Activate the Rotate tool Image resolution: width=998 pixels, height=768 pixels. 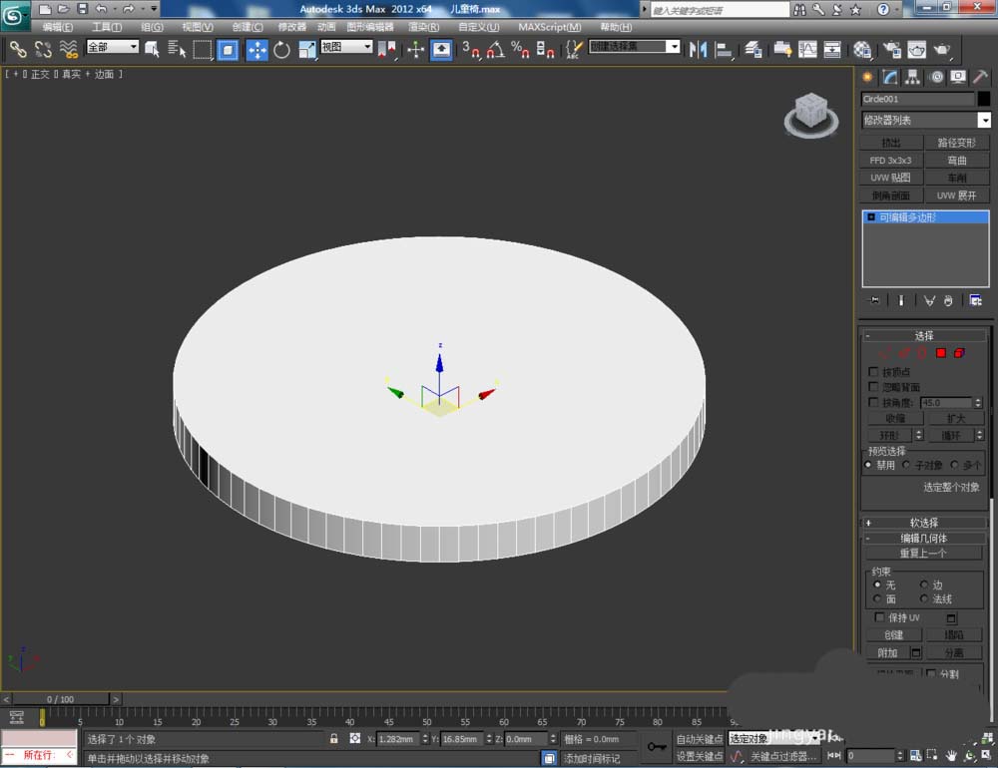281,49
